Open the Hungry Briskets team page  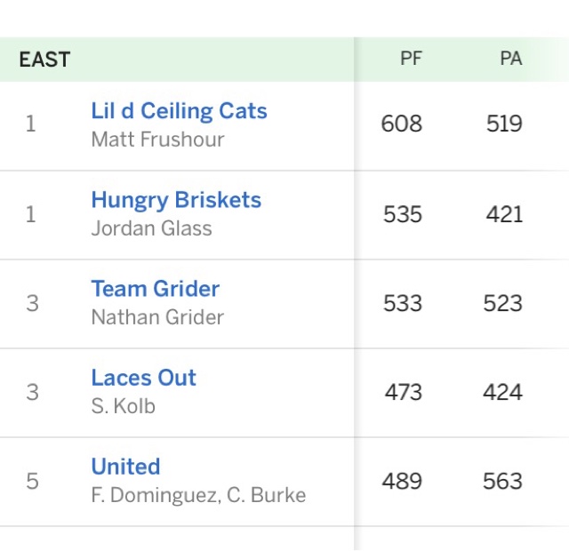click(176, 200)
